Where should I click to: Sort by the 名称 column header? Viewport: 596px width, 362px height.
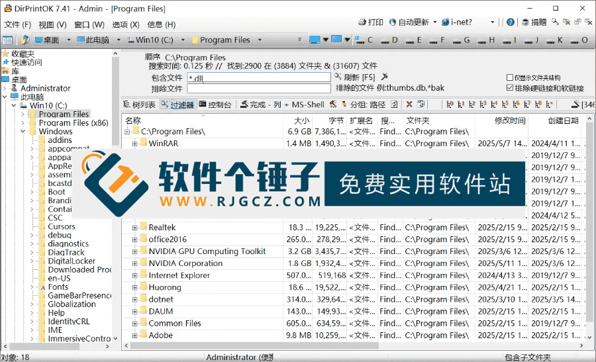click(x=203, y=120)
